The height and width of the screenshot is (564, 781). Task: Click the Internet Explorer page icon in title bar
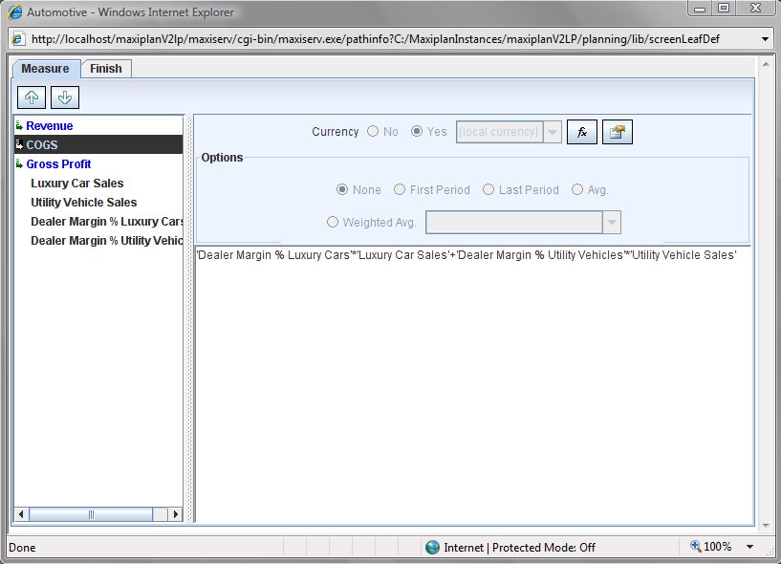14,12
